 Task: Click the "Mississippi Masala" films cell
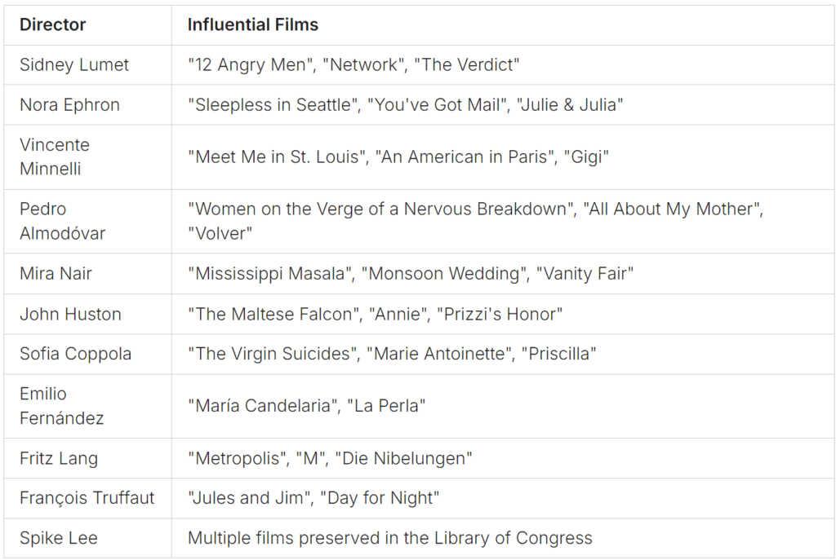(x=503, y=274)
